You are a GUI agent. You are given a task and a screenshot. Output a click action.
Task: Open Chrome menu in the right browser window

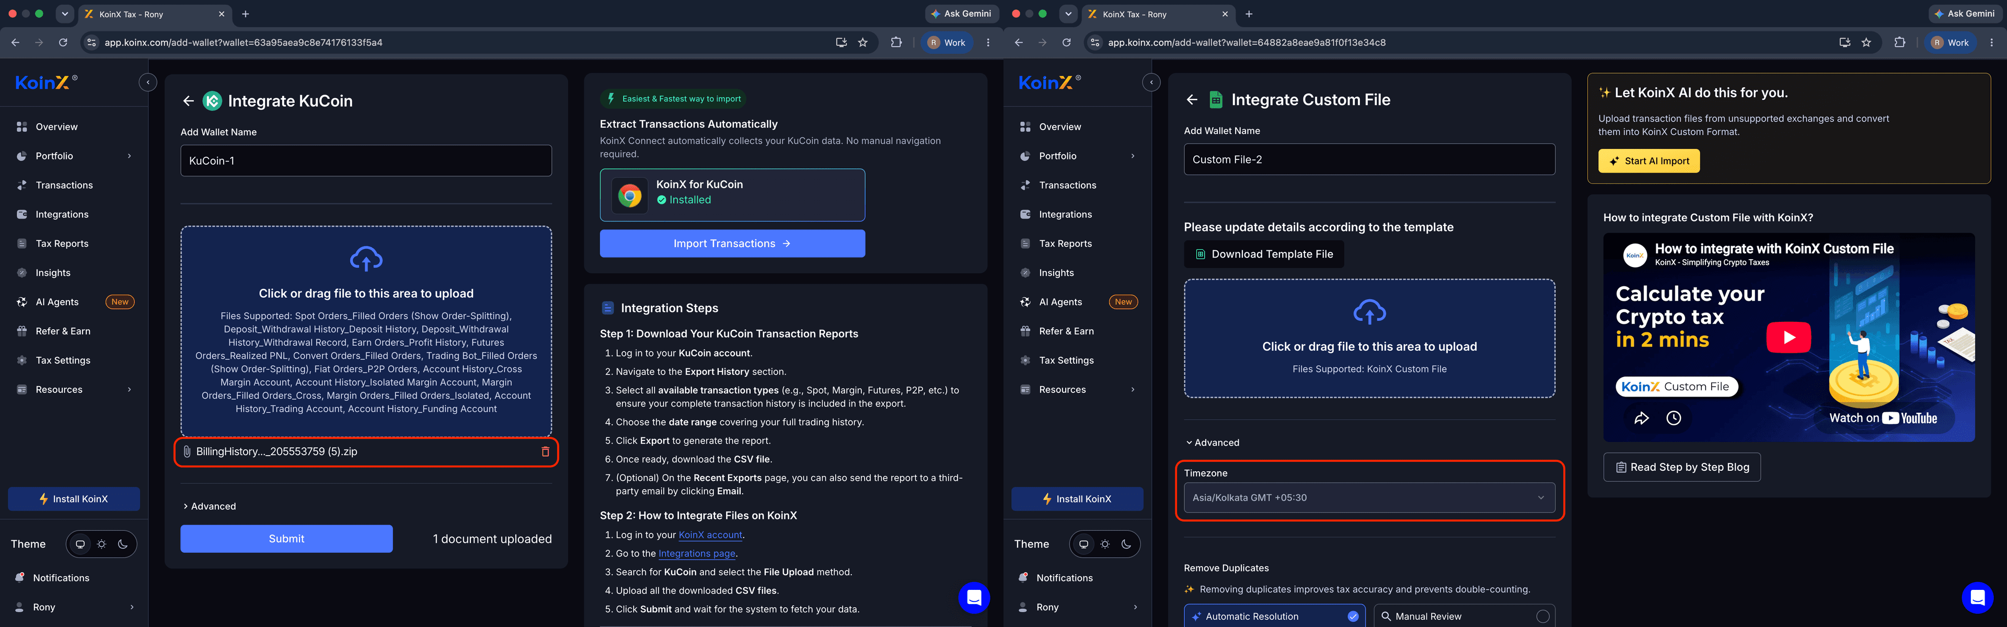pos(1991,43)
